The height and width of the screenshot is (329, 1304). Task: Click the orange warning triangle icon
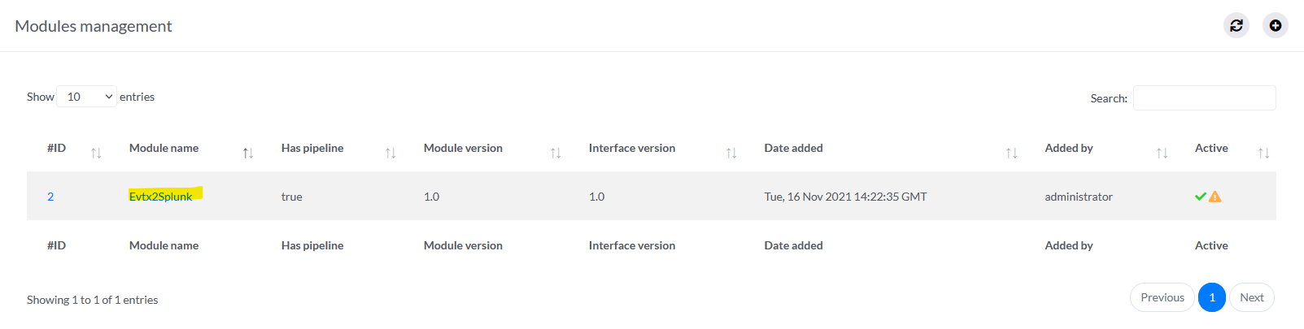(1215, 197)
